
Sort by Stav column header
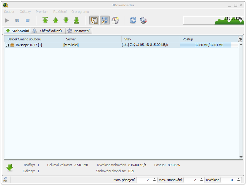click(x=151, y=39)
